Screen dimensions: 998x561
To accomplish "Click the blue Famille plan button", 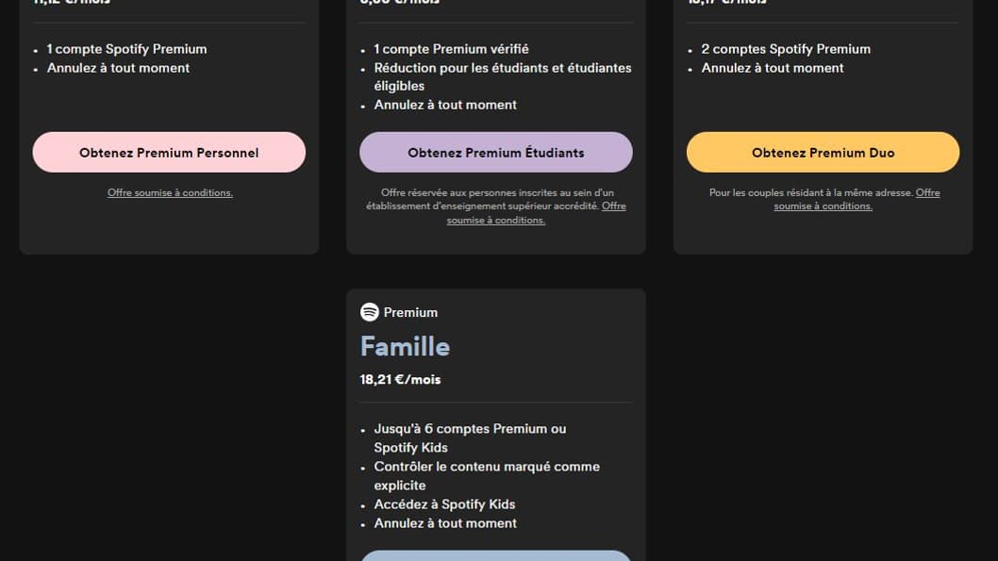I will pos(495,558).
